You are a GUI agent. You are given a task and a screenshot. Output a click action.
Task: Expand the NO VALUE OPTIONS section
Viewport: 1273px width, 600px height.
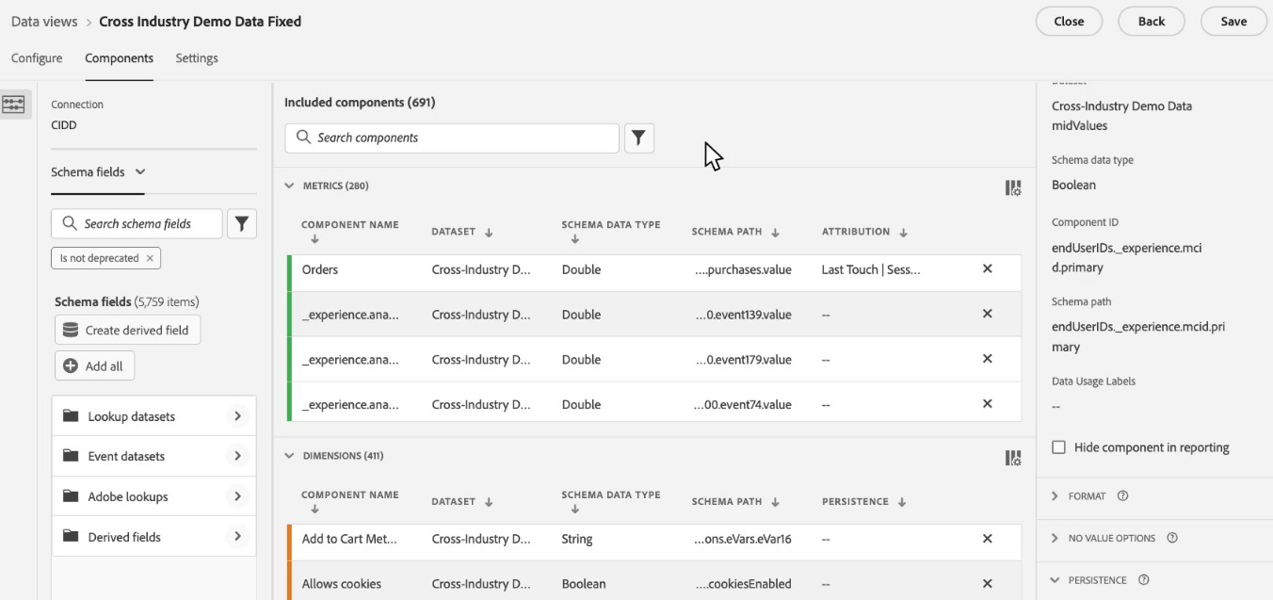pyautogui.click(x=1054, y=538)
